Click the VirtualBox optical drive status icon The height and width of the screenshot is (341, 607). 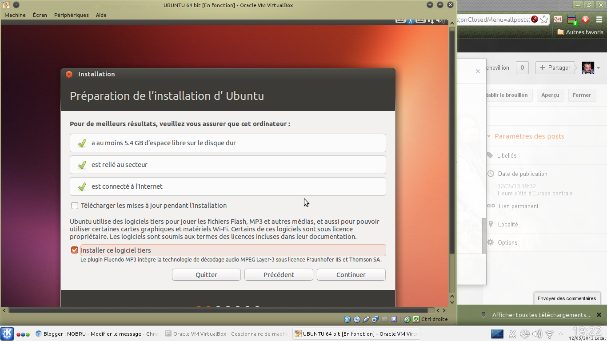tap(357, 319)
